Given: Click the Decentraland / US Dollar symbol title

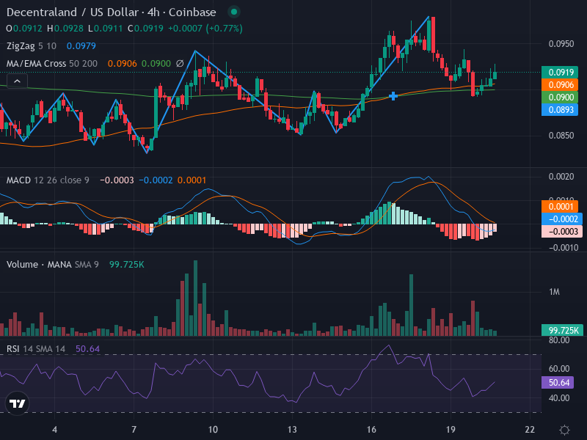Looking at the screenshot, I should 73,12.
